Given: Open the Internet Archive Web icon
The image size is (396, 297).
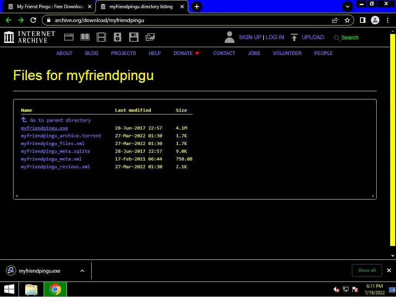Looking at the screenshot, I should (69, 37).
